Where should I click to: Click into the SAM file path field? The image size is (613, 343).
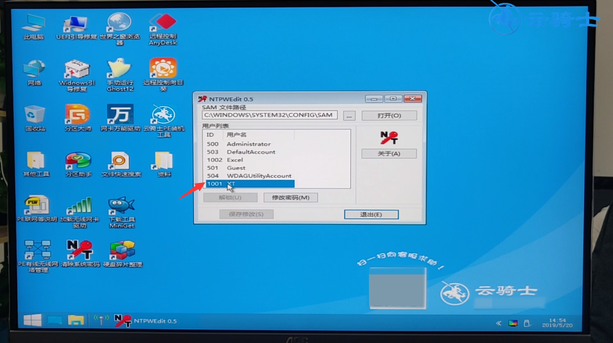(x=269, y=115)
